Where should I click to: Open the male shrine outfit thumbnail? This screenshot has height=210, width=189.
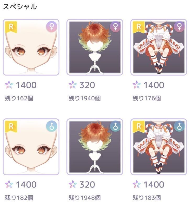point(159,147)
